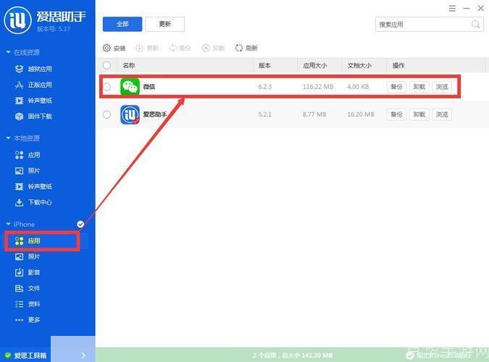Open 资料 under iPhone section
Image resolution: width=489 pixels, height=362 pixels.
point(28,304)
